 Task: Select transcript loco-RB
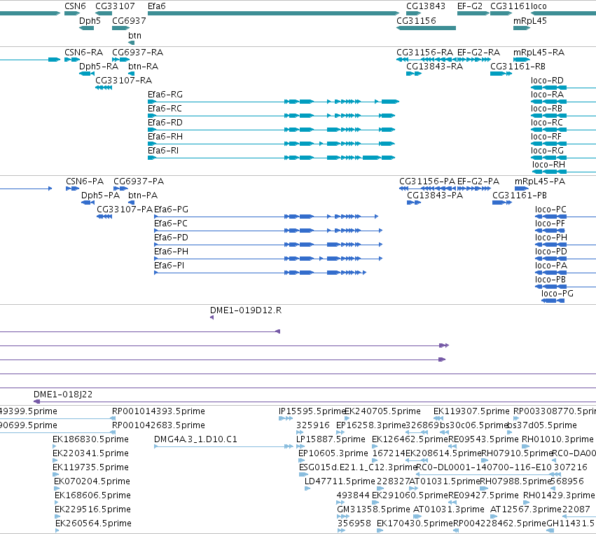point(563,116)
